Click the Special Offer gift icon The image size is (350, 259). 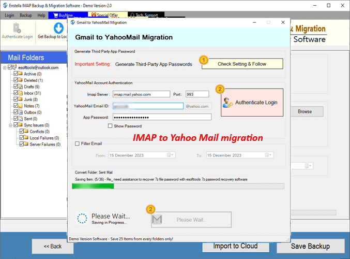pos(94,15)
